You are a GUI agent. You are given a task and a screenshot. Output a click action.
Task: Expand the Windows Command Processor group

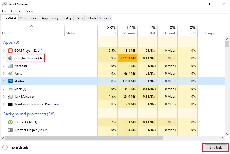[x=4, y=104]
